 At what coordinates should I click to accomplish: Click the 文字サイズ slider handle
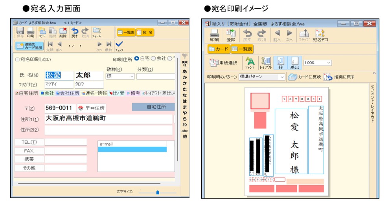(158, 192)
